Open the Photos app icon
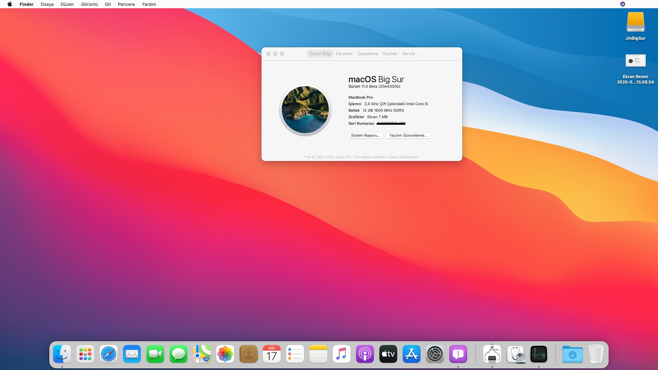The width and height of the screenshot is (658, 370). 225,354
